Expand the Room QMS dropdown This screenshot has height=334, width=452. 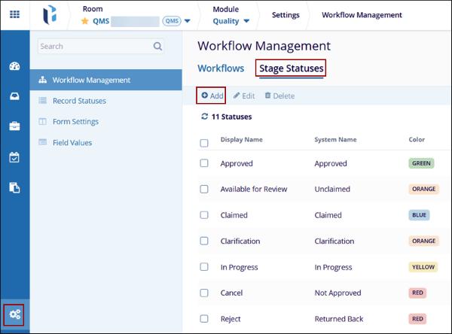pos(187,22)
